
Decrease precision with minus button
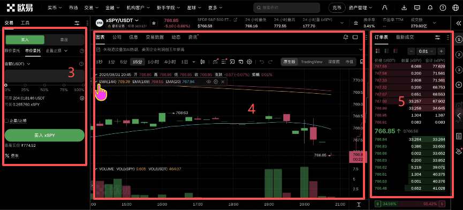click(411, 51)
